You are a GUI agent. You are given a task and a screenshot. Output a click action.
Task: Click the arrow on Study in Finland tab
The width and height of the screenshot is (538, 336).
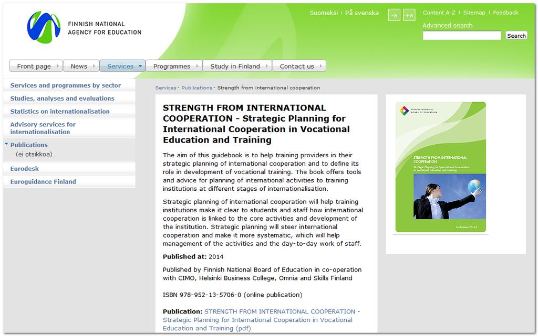point(266,66)
